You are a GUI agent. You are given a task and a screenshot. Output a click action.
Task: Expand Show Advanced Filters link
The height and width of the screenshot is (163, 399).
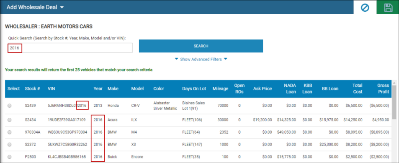201,59
